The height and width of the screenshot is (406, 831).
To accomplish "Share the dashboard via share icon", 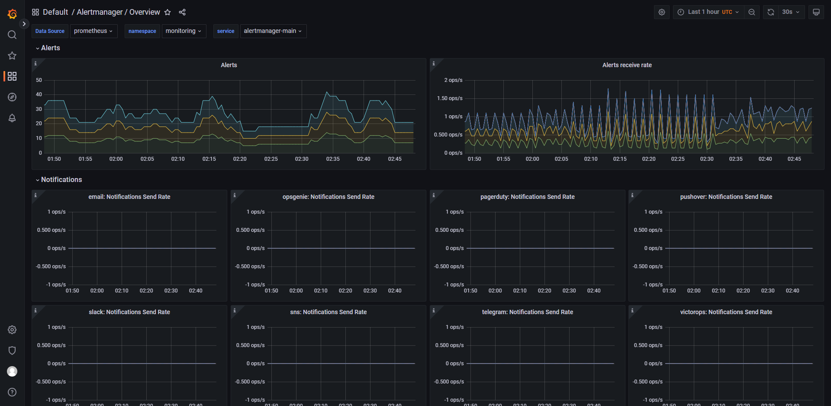I will coord(182,12).
